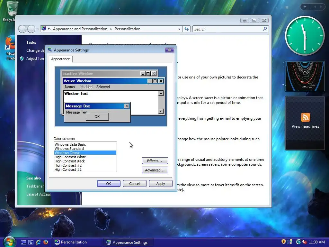Click the Windows Sidebar tray icon
The height and width of the screenshot is (247, 329).
(x=289, y=242)
